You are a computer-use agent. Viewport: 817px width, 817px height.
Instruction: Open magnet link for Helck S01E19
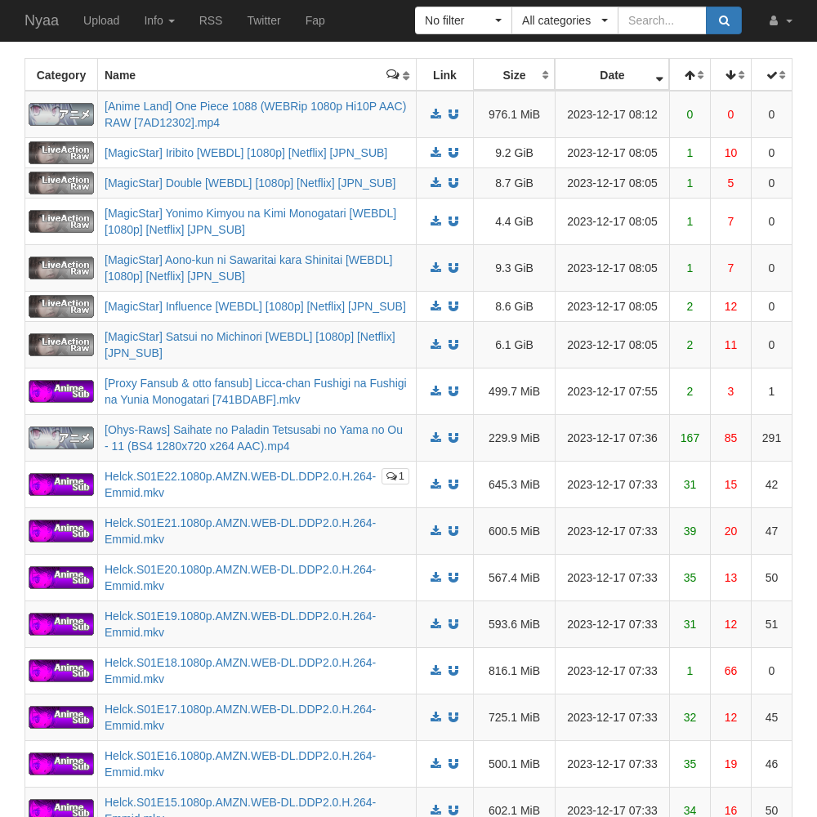pos(453,624)
